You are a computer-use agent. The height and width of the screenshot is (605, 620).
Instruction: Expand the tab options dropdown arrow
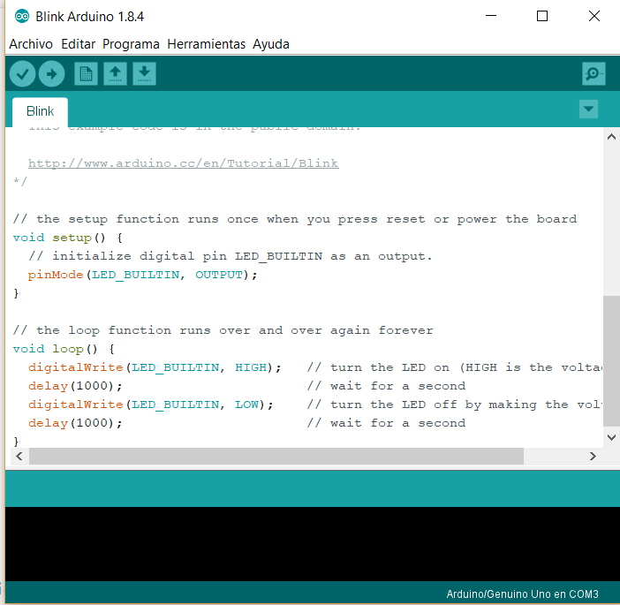pos(588,110)
